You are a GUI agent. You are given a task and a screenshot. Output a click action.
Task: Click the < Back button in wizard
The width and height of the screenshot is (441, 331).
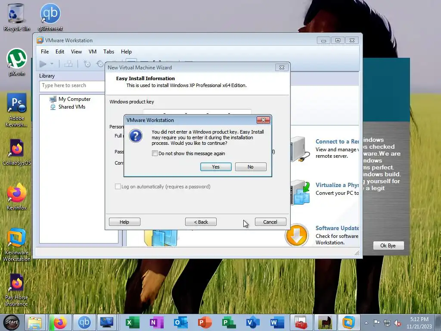(201, 222)
